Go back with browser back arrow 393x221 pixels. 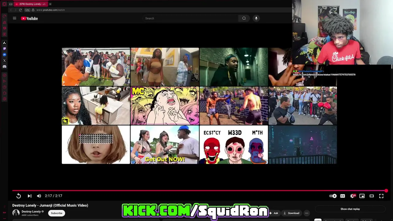[11, 10]
